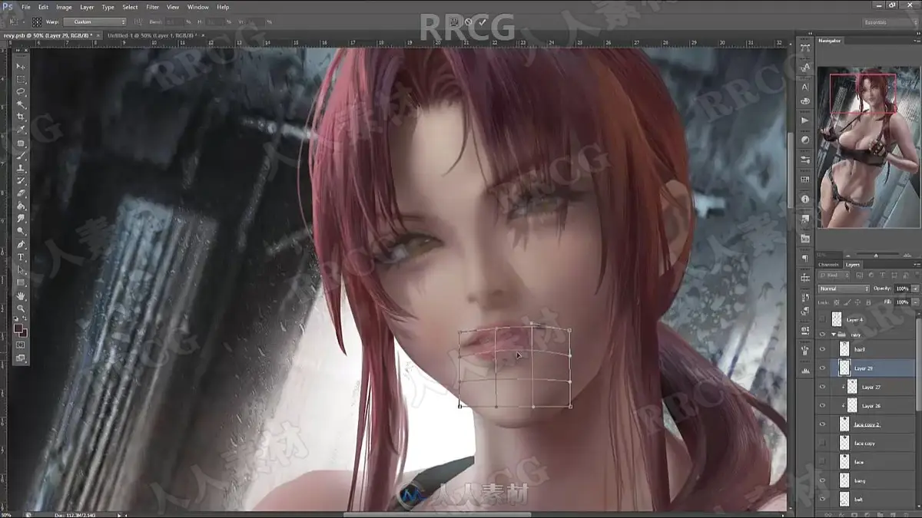
Task: Open the Window menu
Action: 198,7
